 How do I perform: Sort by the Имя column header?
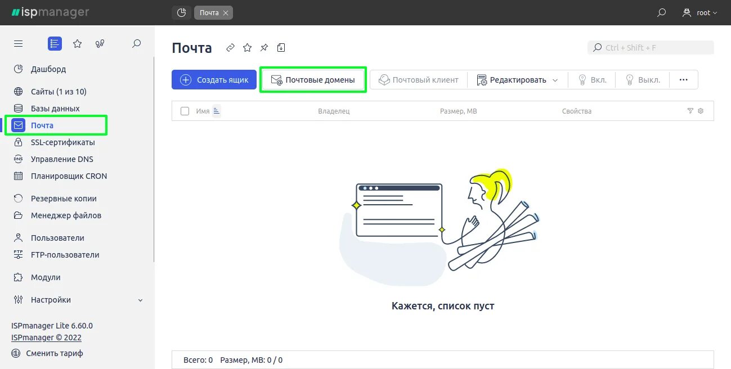(203, 111)
